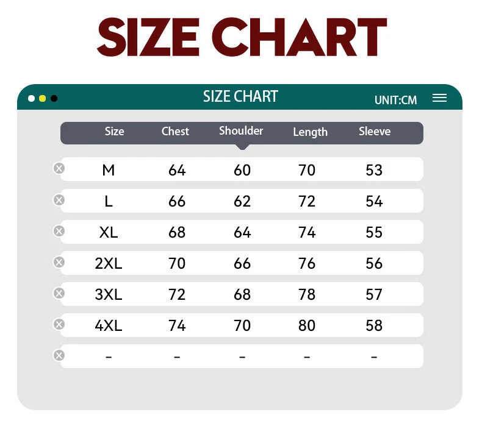The image size is (482, 429).
Task: Click the X icon beside the M row
Action: click(59, 168)
